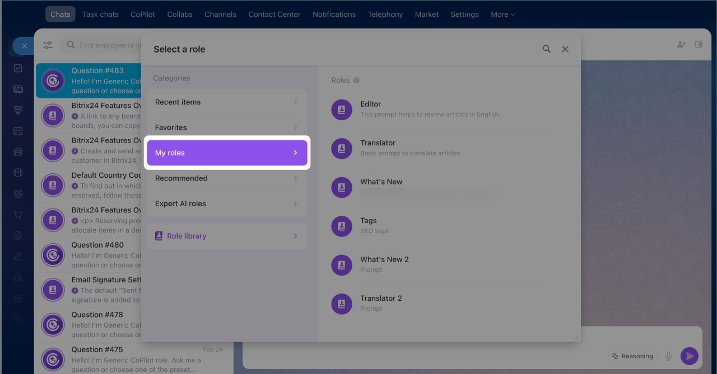Select the Translator role

pos(378,148)
